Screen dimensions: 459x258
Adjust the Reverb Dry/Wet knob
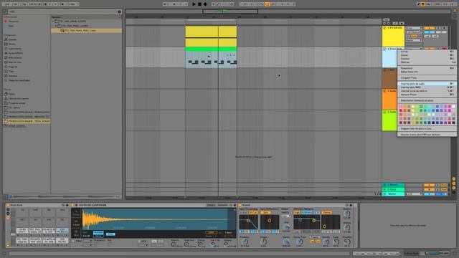tap(347, 242)
